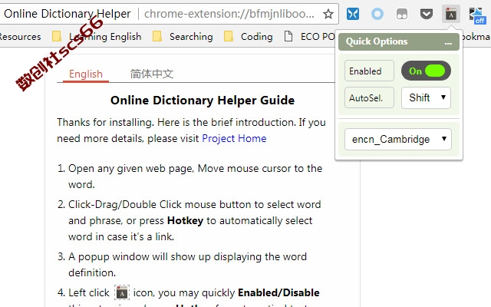Open the ECO PO bookmark page
Viewport: 491px width, 307px height.
[x=309, y=37]
